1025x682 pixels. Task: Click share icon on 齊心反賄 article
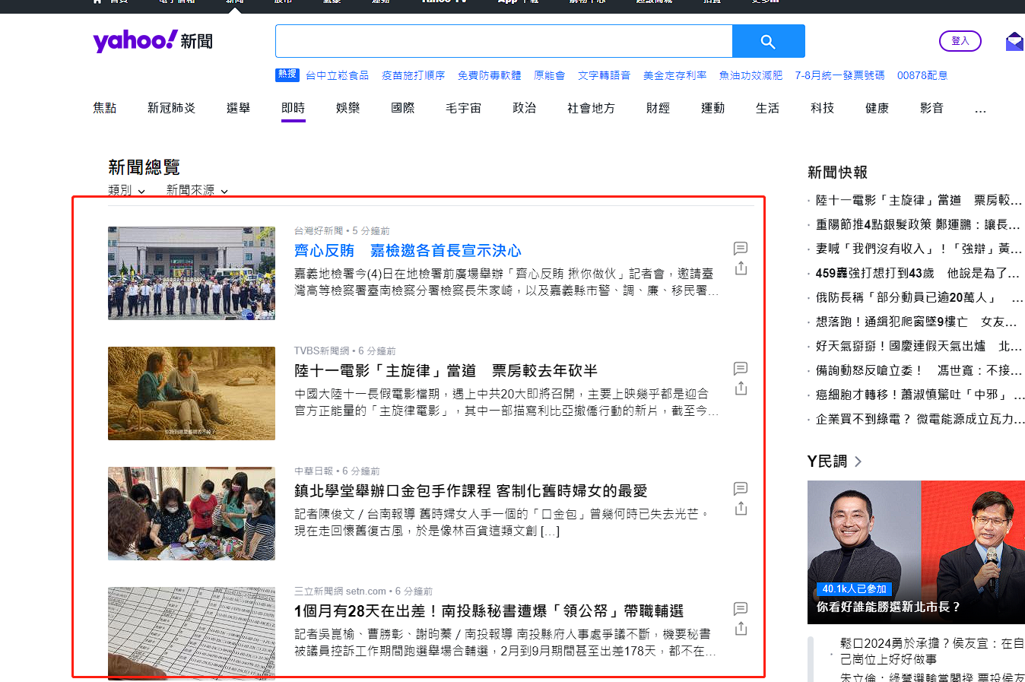coord(741,268)
